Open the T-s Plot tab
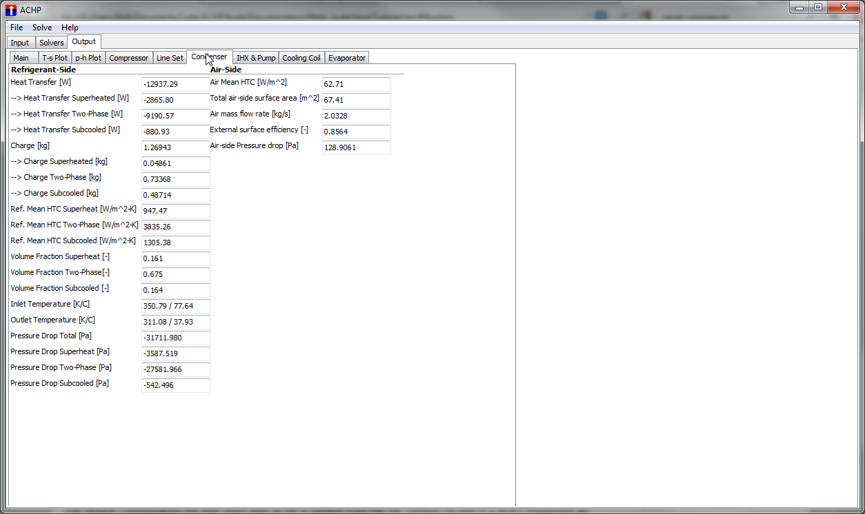 [55, 58]
